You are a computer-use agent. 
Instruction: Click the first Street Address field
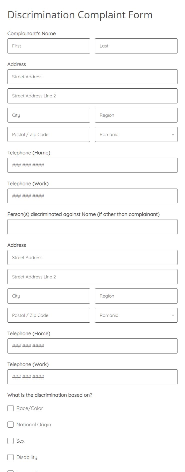[92, 77]
